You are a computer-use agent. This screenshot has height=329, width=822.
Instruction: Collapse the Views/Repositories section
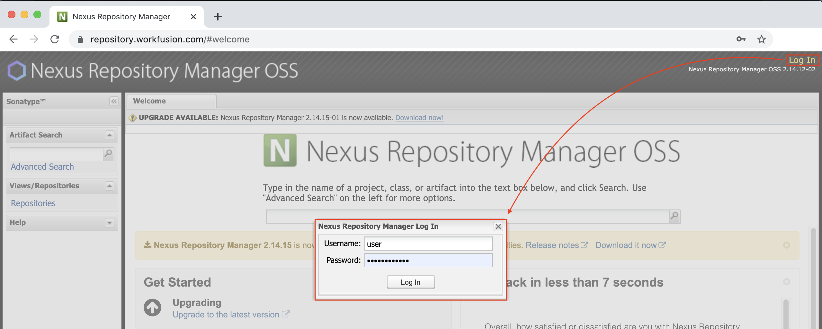pyautogui.click(x=110, y=186)
